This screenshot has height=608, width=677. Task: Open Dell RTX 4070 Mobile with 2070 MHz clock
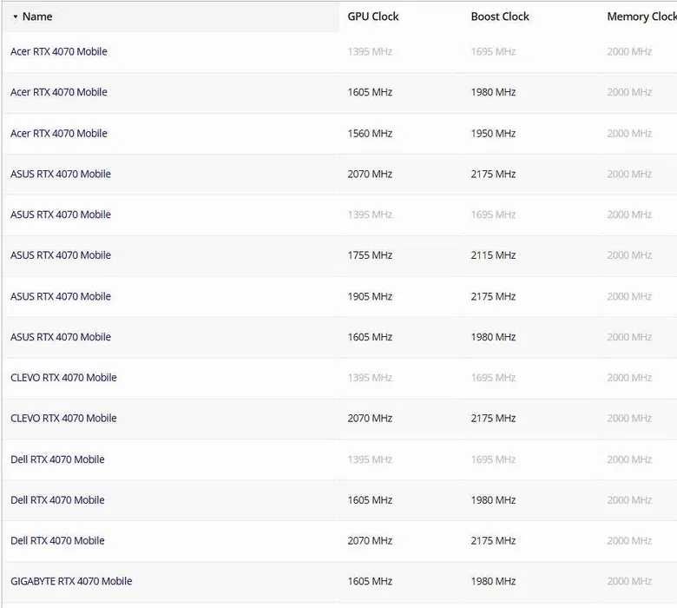(57, 540)
